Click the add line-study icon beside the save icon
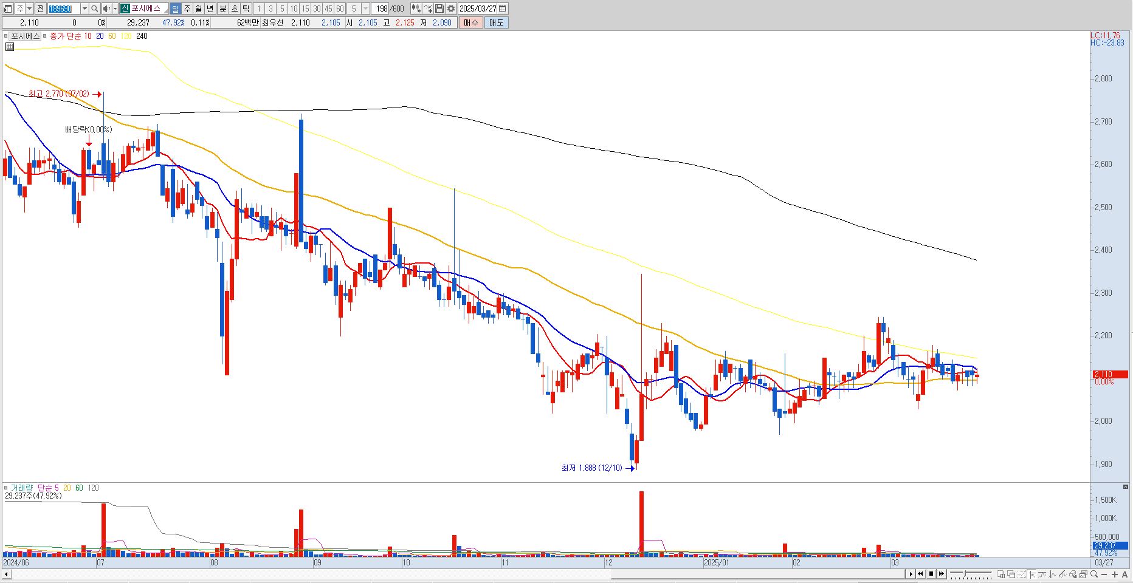 428,9
